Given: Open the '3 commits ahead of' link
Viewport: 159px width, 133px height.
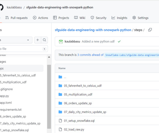Looking at the screenshot, I should (91, 55).
